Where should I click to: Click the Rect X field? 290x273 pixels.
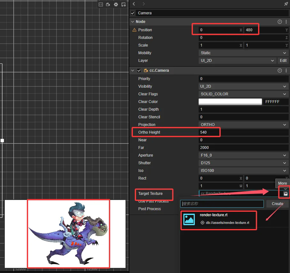[220, 178]
